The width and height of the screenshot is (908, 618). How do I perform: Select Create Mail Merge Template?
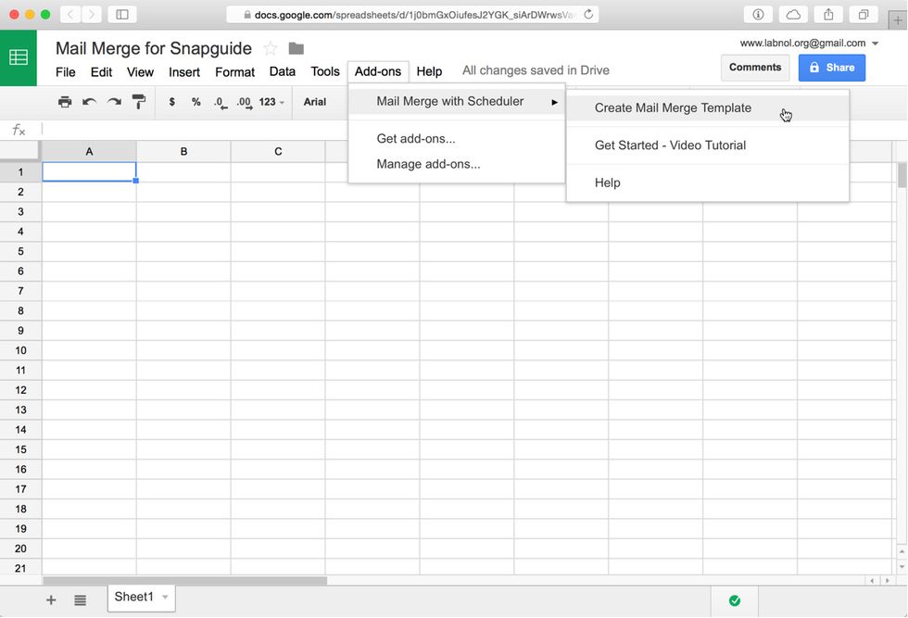pos(672,107)
